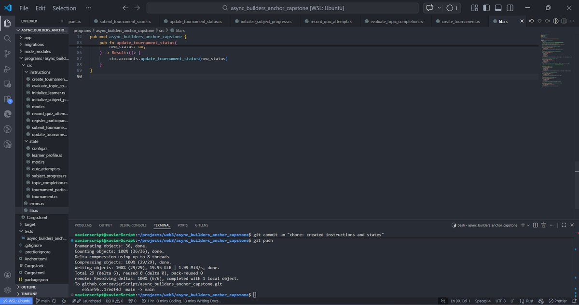Open the terminal launch profile dropdown
579x305 pixels.
point(529,225)
